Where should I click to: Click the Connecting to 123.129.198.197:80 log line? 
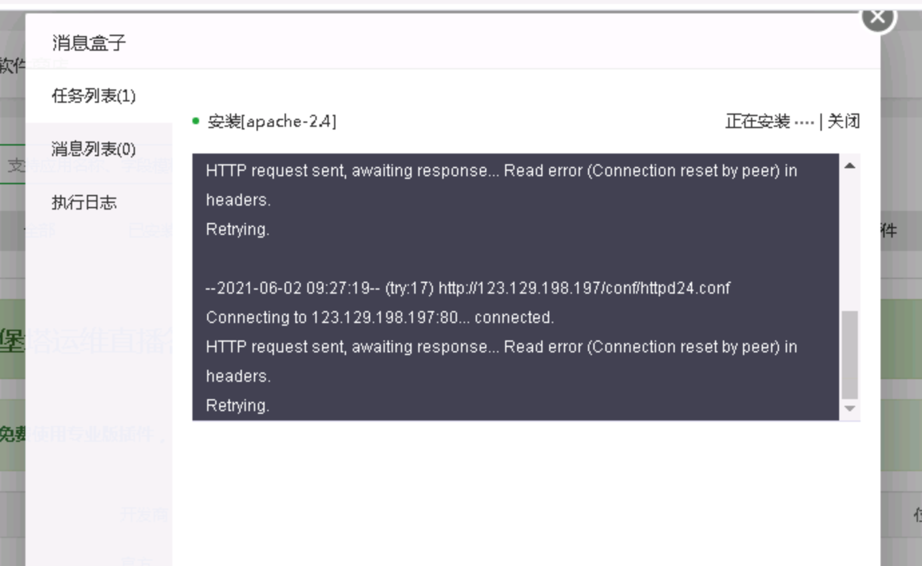point(380,318)
